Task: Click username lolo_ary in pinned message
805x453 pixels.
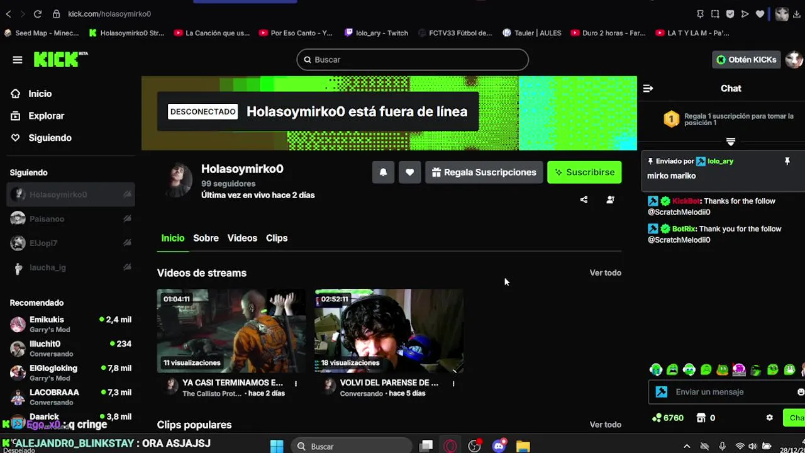Action: pyautogui.click(x=720, y=161)
